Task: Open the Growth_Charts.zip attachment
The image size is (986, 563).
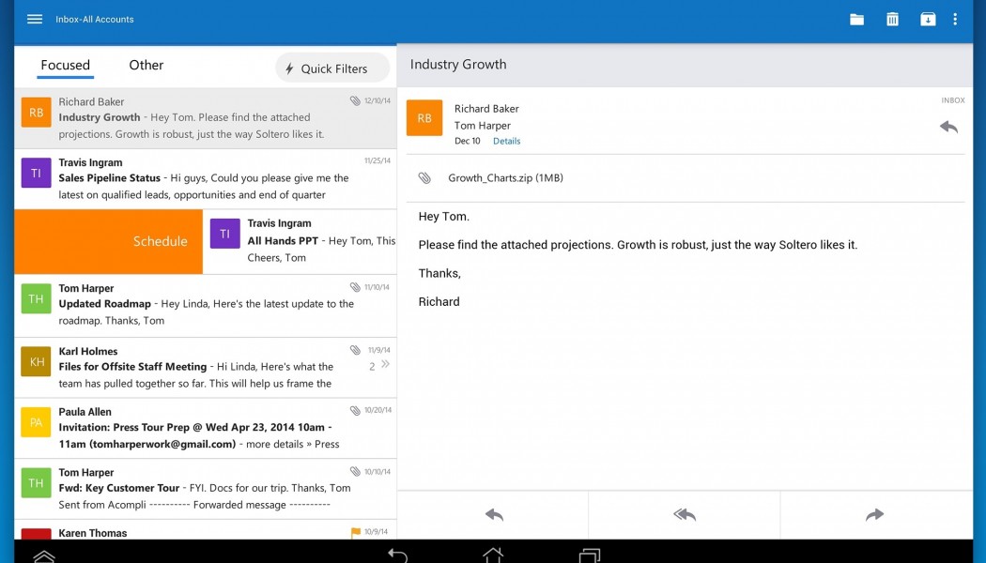Action: tap(505, 178)
